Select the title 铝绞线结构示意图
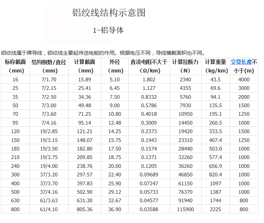Image resolution: width=264 pixels, height=223 pixels. [109, 13]
